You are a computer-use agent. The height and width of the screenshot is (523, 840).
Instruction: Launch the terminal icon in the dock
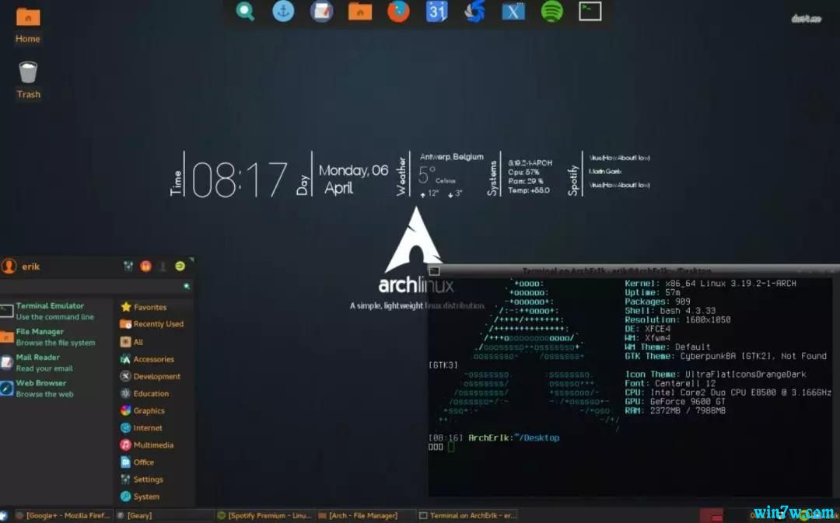(x=590, y=11)
